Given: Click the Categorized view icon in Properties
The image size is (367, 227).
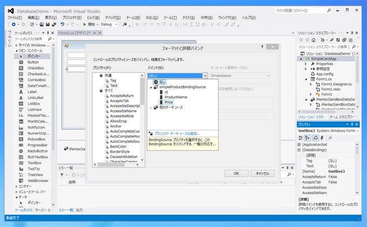Looking at the screenshot, I should coord(301,138).
